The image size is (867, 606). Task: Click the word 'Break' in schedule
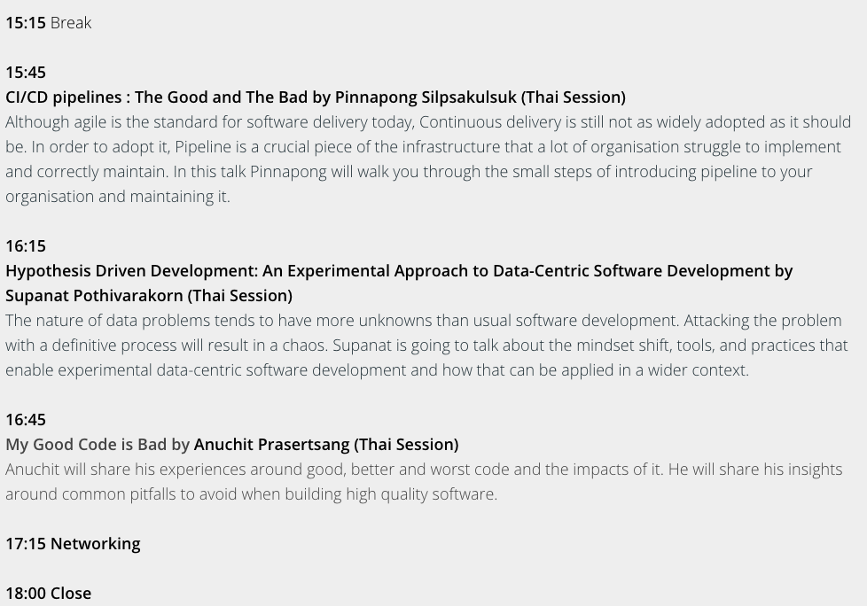point(71,23)
